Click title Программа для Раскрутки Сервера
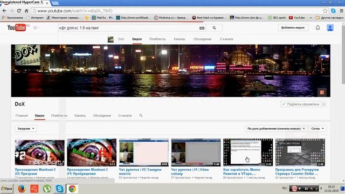345x194 pixels. coord(297,171)
